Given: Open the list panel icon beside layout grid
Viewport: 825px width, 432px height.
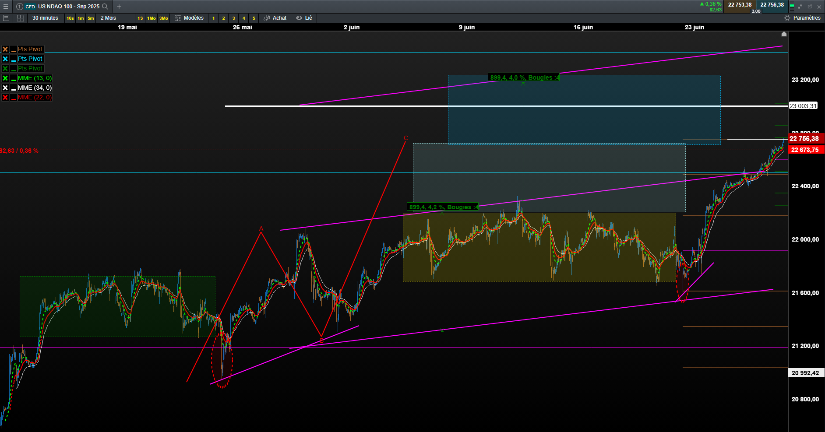Looking at the screenshot, I should (x=6, y=18).
